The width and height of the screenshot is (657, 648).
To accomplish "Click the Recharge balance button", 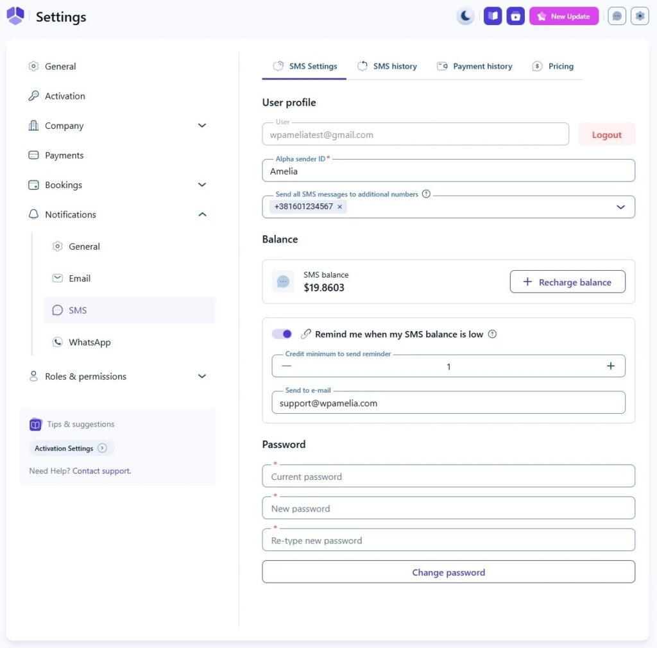I will (567, 282).
